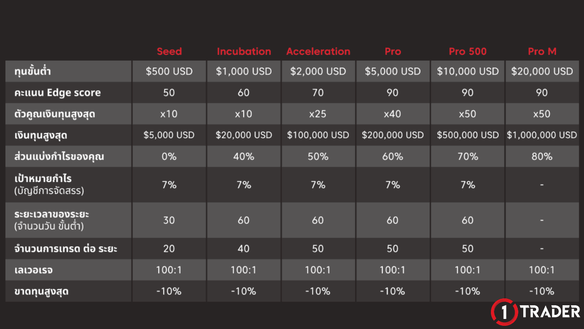Screen dimensions: 584x329
Task: Select the $20,000 USD cell under Pro M
Action: tap(542, 72)
